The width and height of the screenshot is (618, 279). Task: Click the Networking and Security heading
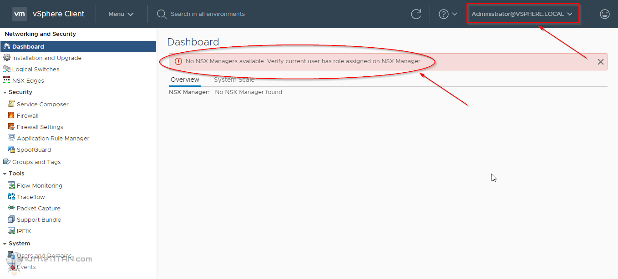(40, 34)
